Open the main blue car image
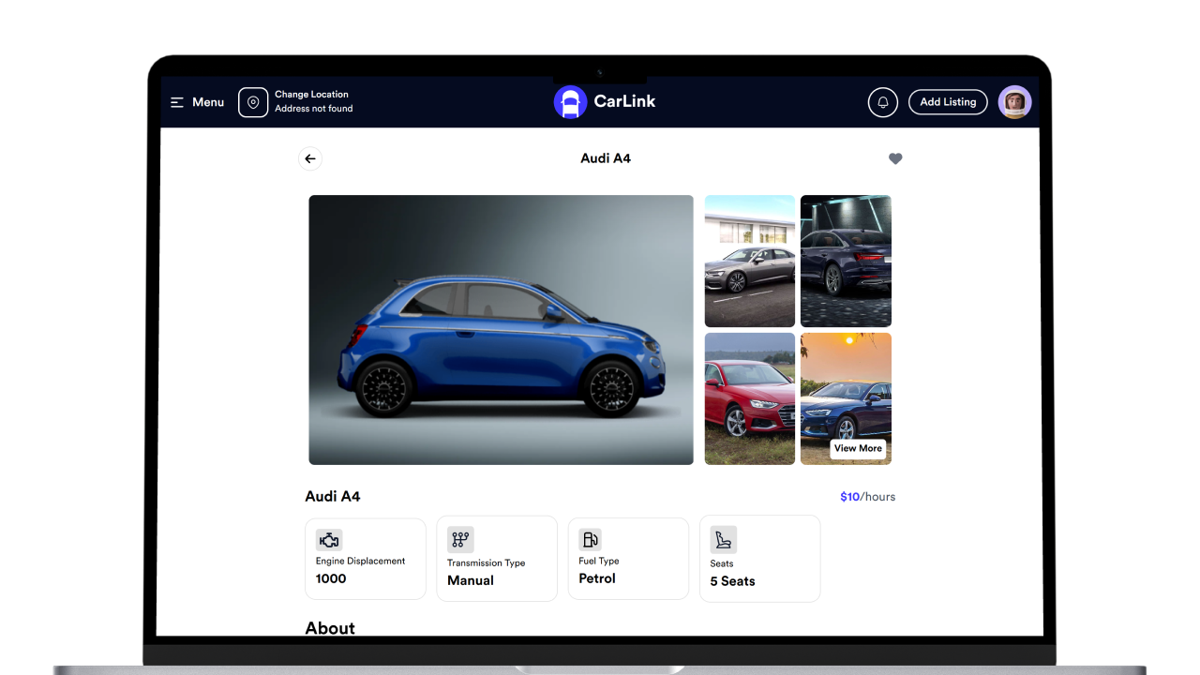This screenshot has height=675, width=1200. click(502, 330)
